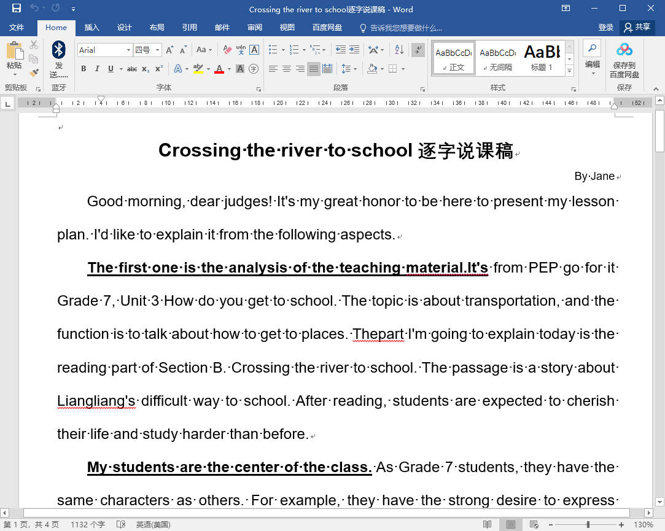Toggle strikethrough formatting
665x531 pixels.
132,69
